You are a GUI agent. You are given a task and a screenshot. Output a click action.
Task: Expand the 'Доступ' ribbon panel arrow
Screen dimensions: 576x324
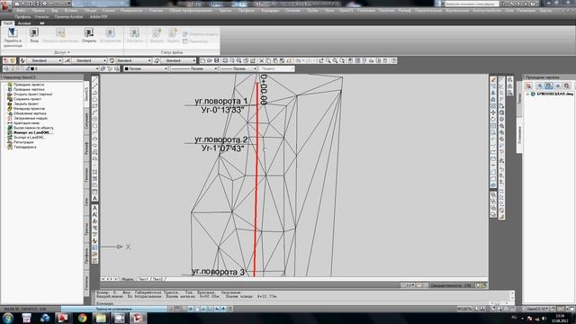pos(68,52)
